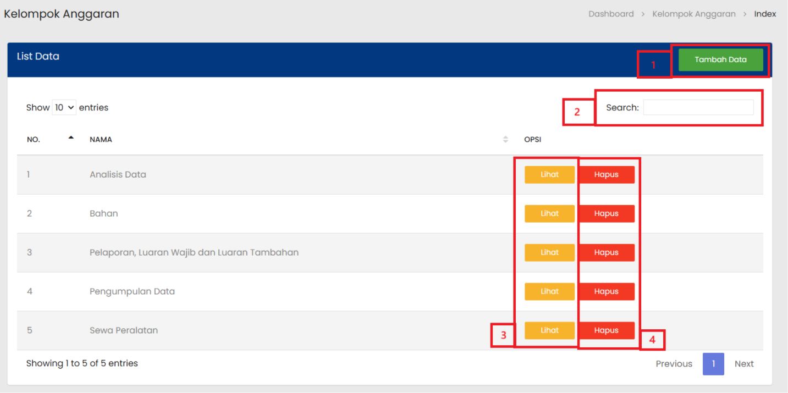The height and width of the screenshot is (393, 788).
Task: Click Lihat for Sewa Peralatan
Action: click(549, 330)
